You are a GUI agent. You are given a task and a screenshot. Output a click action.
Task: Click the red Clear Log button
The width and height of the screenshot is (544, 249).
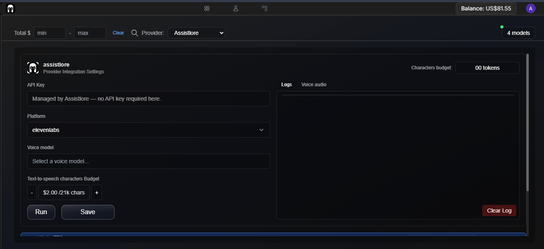click(x=499, y=211)
